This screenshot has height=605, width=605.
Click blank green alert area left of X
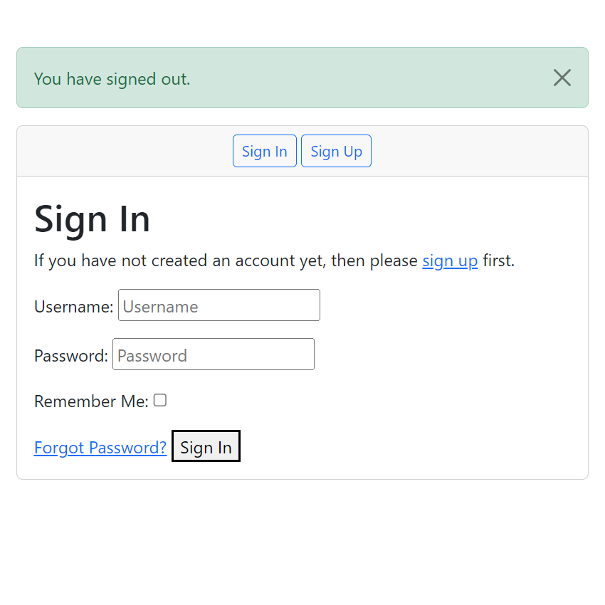coord(370,78)
